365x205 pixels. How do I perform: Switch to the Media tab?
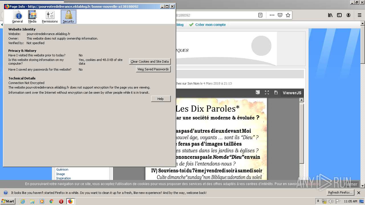(x=32, y=17)
